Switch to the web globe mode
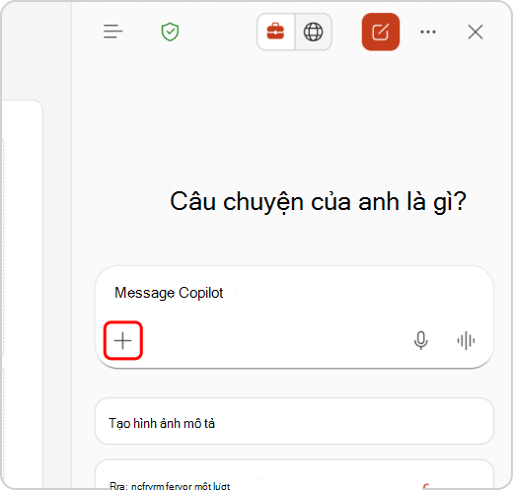This screenshot has width=513, height=490. (313, 32)
